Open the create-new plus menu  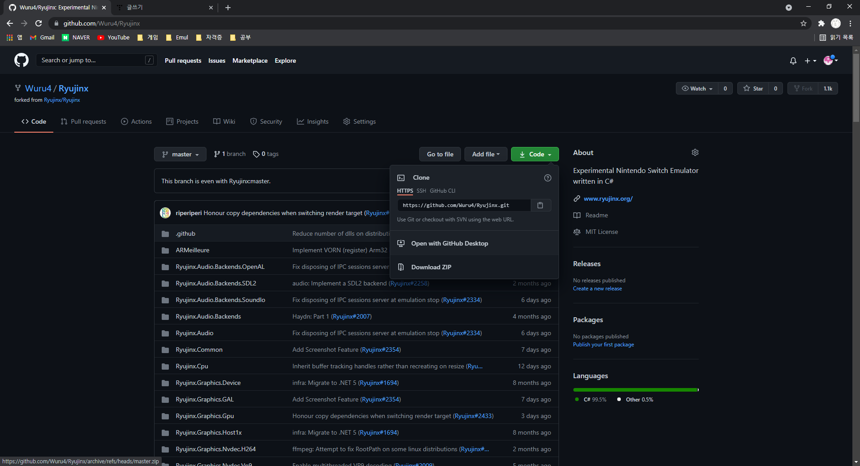pos(810,60)
